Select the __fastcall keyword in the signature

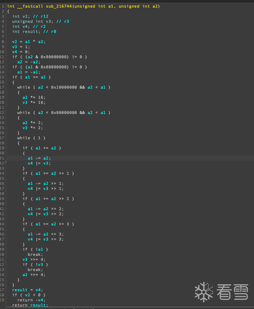click(x=30, y=6)
